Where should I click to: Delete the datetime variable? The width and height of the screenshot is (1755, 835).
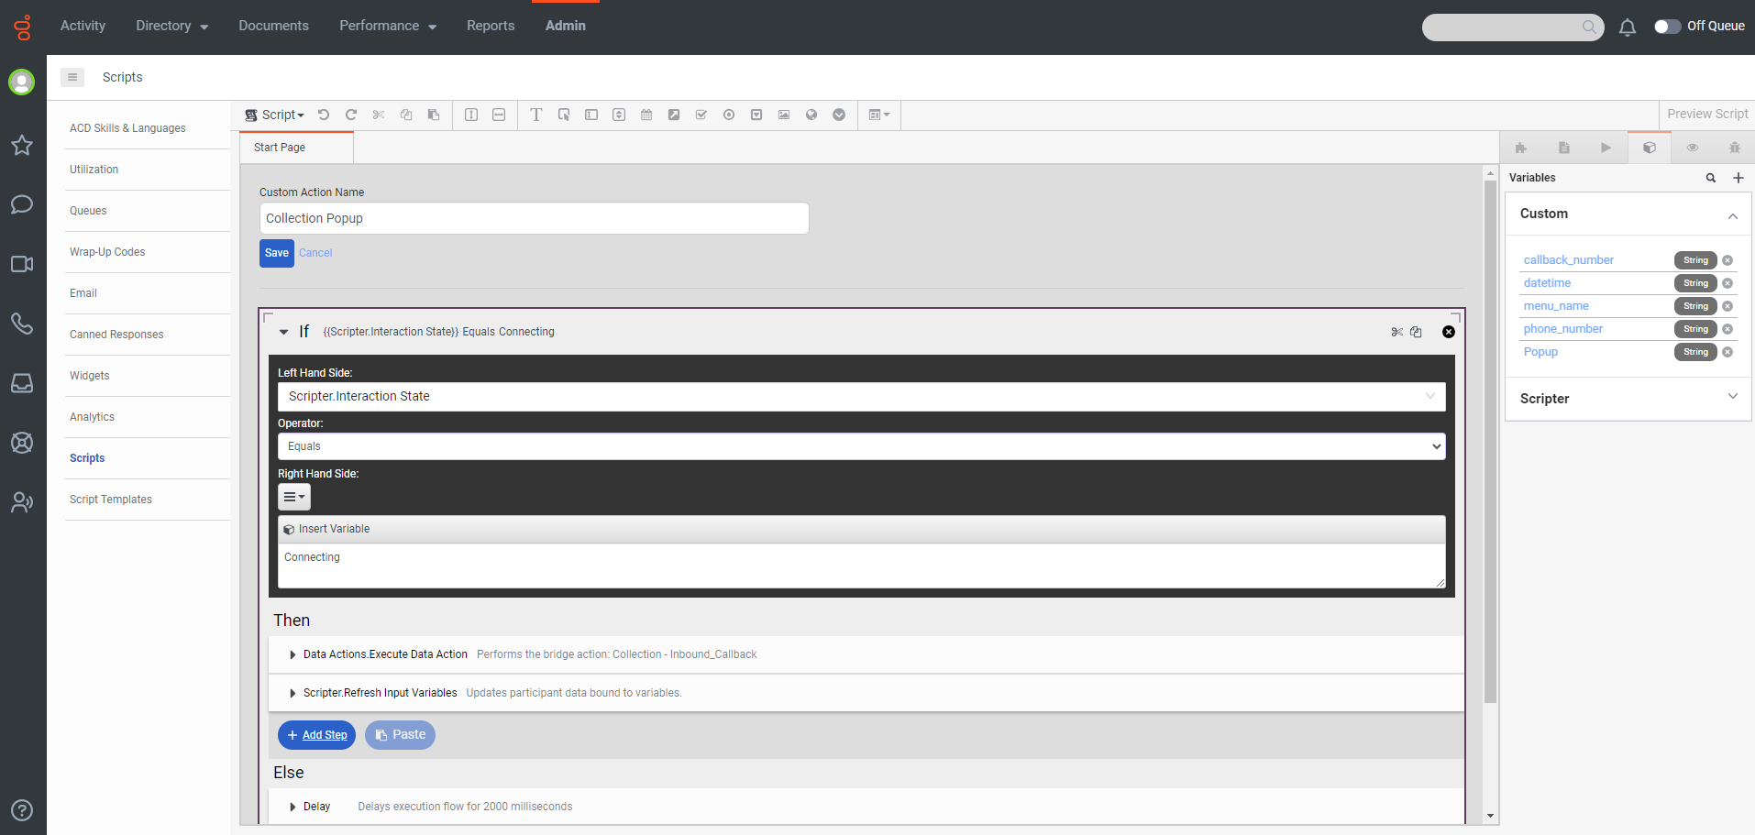[1727, 283]
